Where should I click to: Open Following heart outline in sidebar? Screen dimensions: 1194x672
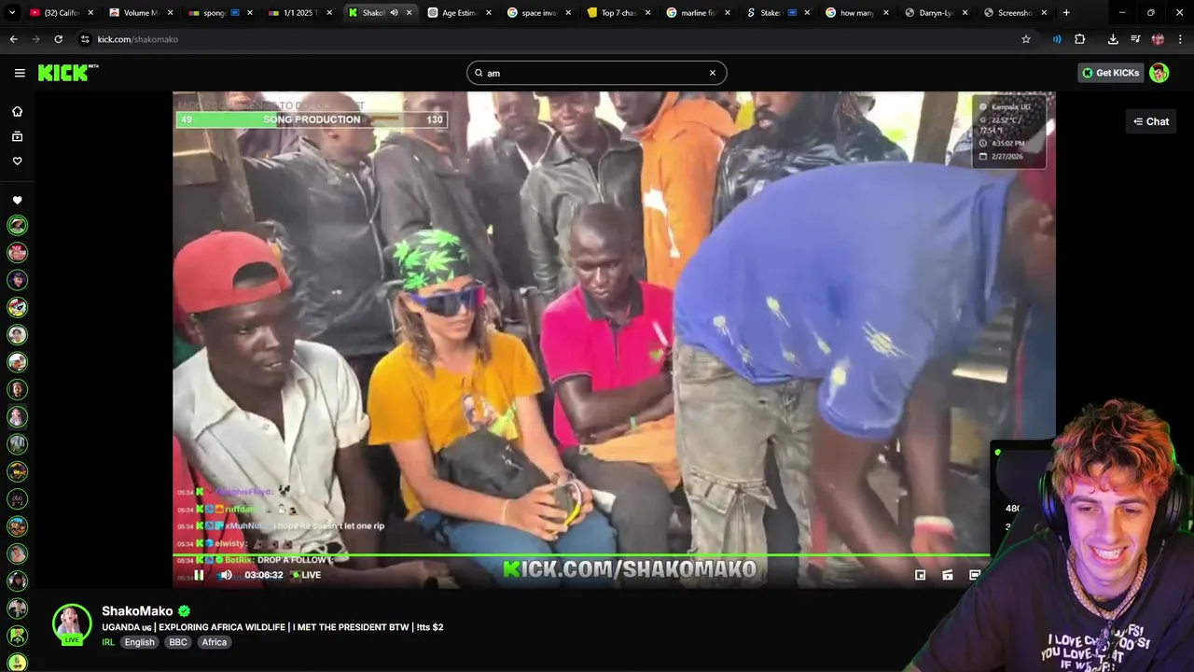point(17,161)
